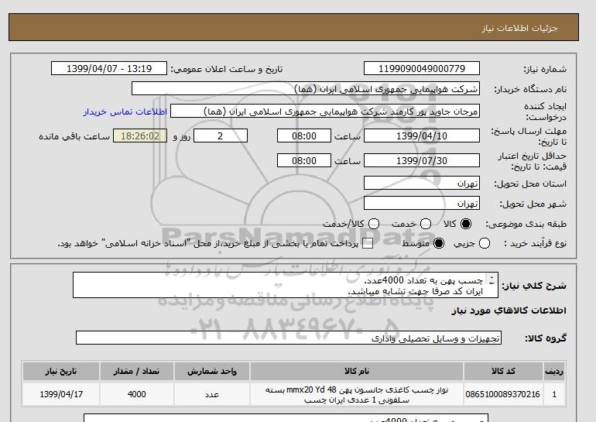
Task: Click the product code 0865100089370216 cell
Action: coord(503,394)
